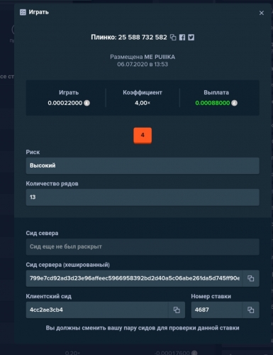Click the seed-change notice text at the bottom

tap(143, 328)
